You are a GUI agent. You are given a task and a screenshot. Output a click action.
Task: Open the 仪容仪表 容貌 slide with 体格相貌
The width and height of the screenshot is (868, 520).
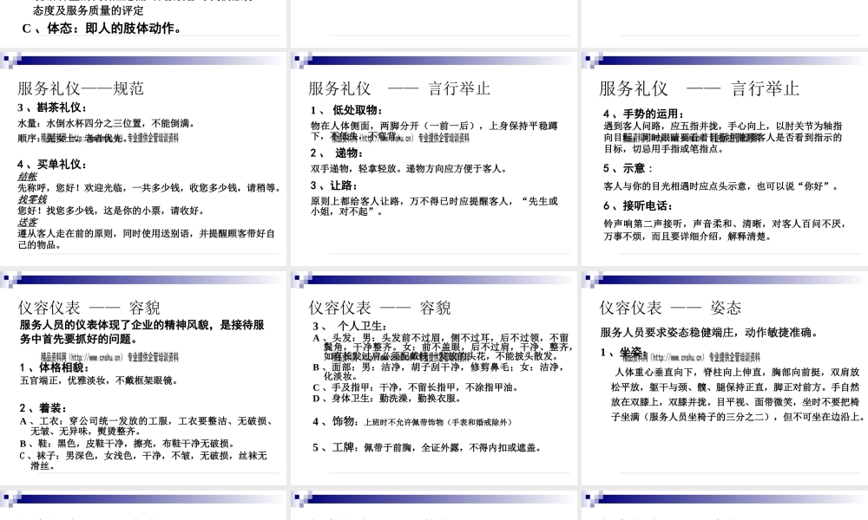(x=143, y=377)
